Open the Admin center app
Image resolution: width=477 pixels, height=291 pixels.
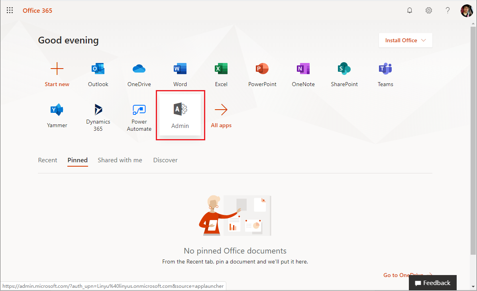180,115
